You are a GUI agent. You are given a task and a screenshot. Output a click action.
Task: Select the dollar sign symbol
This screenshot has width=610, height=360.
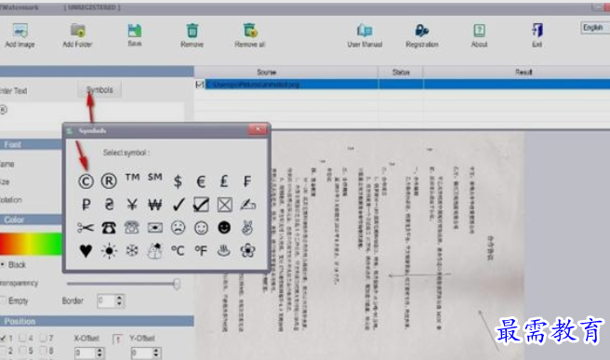[178, 181]
